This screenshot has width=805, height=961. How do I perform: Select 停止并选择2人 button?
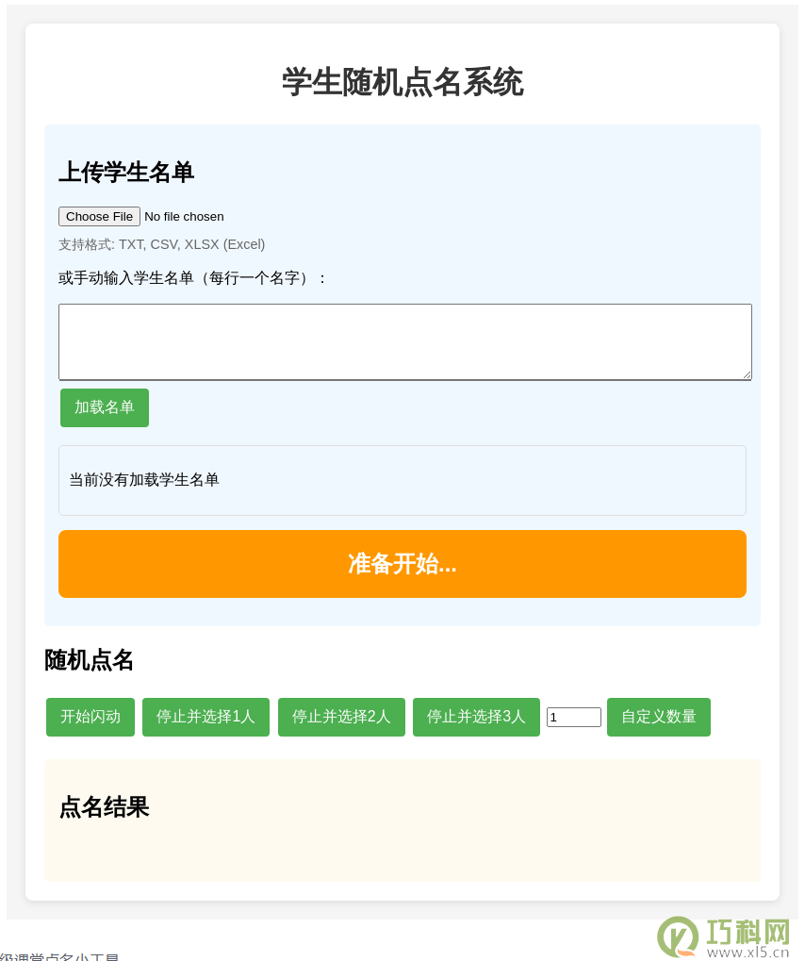point(341,717)
